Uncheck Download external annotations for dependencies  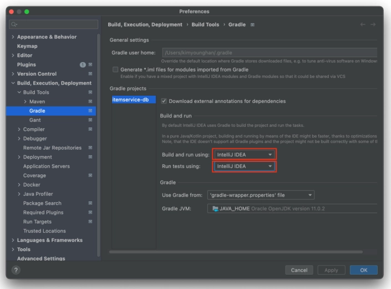164,101
